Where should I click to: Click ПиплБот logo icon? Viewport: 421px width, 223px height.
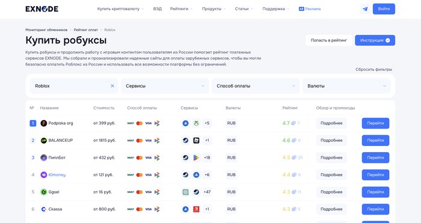click(43, 157)
